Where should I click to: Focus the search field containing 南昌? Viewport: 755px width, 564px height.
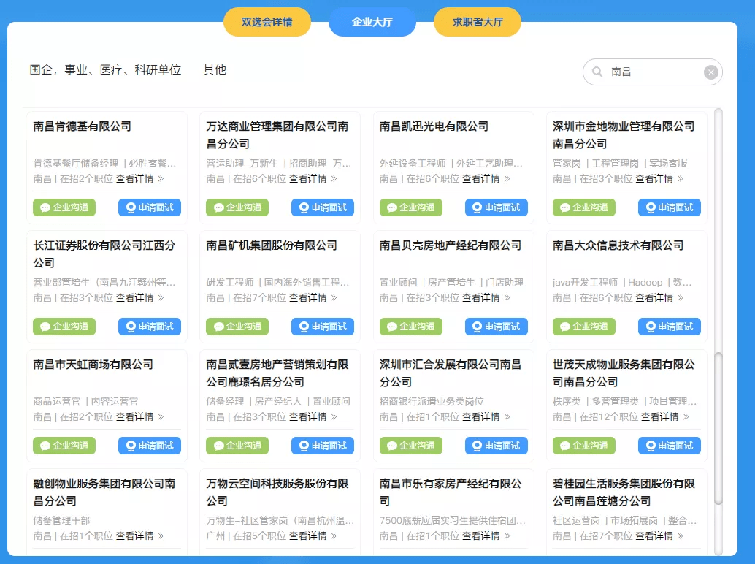[653, 72]
